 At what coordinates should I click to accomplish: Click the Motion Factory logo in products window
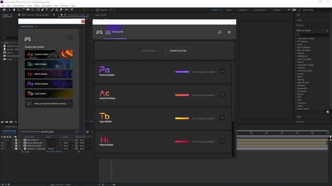point(99,32)
